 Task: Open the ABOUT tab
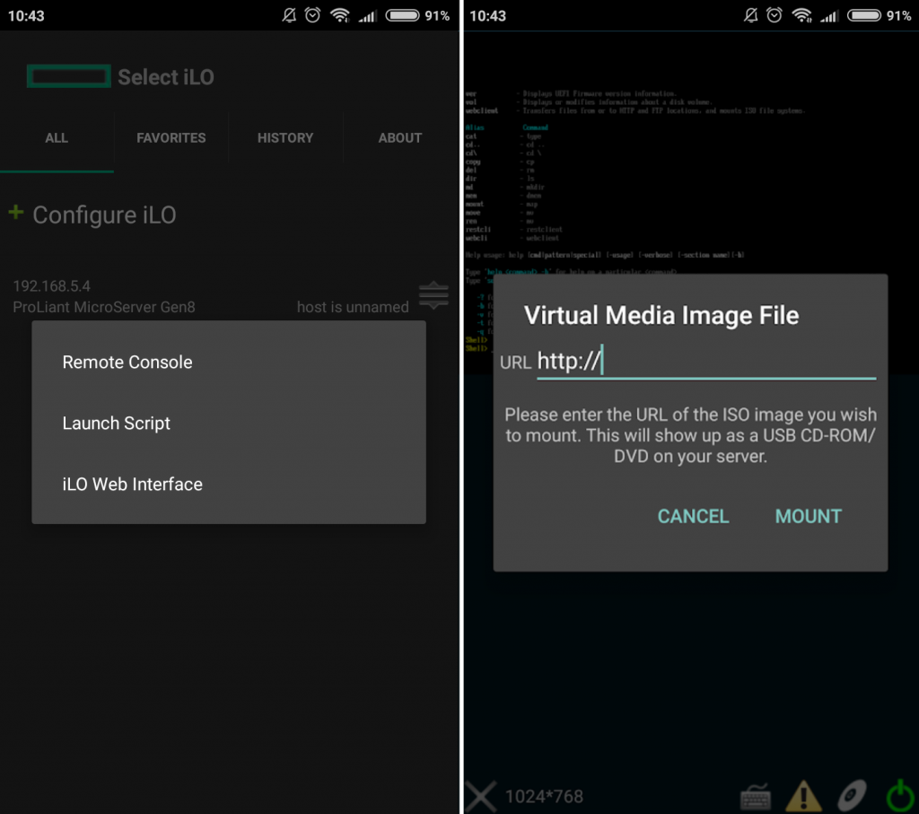400,138
